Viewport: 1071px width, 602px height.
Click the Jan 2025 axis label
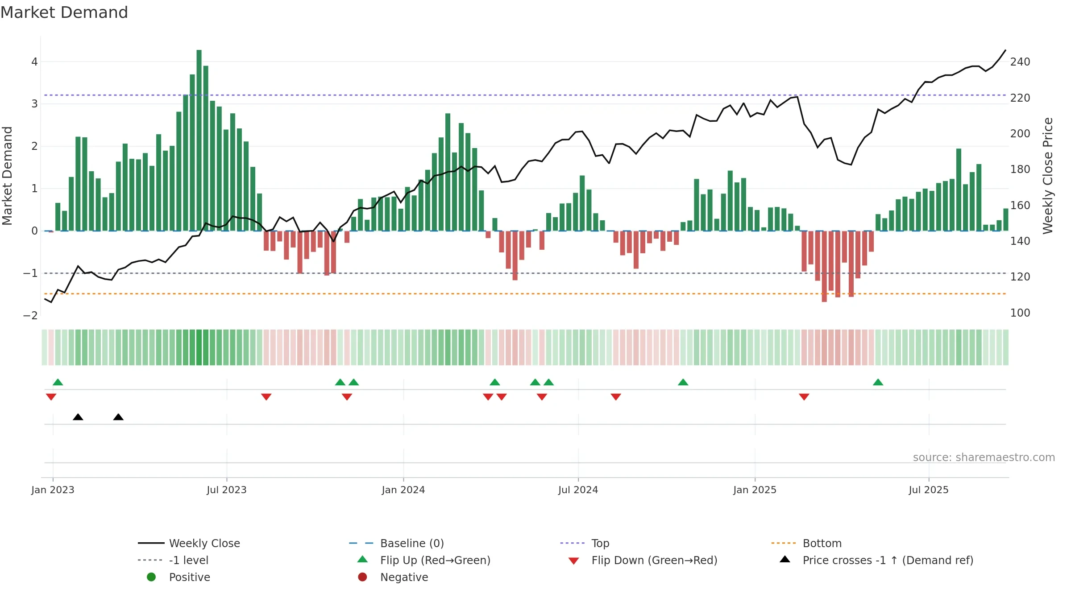755,490
